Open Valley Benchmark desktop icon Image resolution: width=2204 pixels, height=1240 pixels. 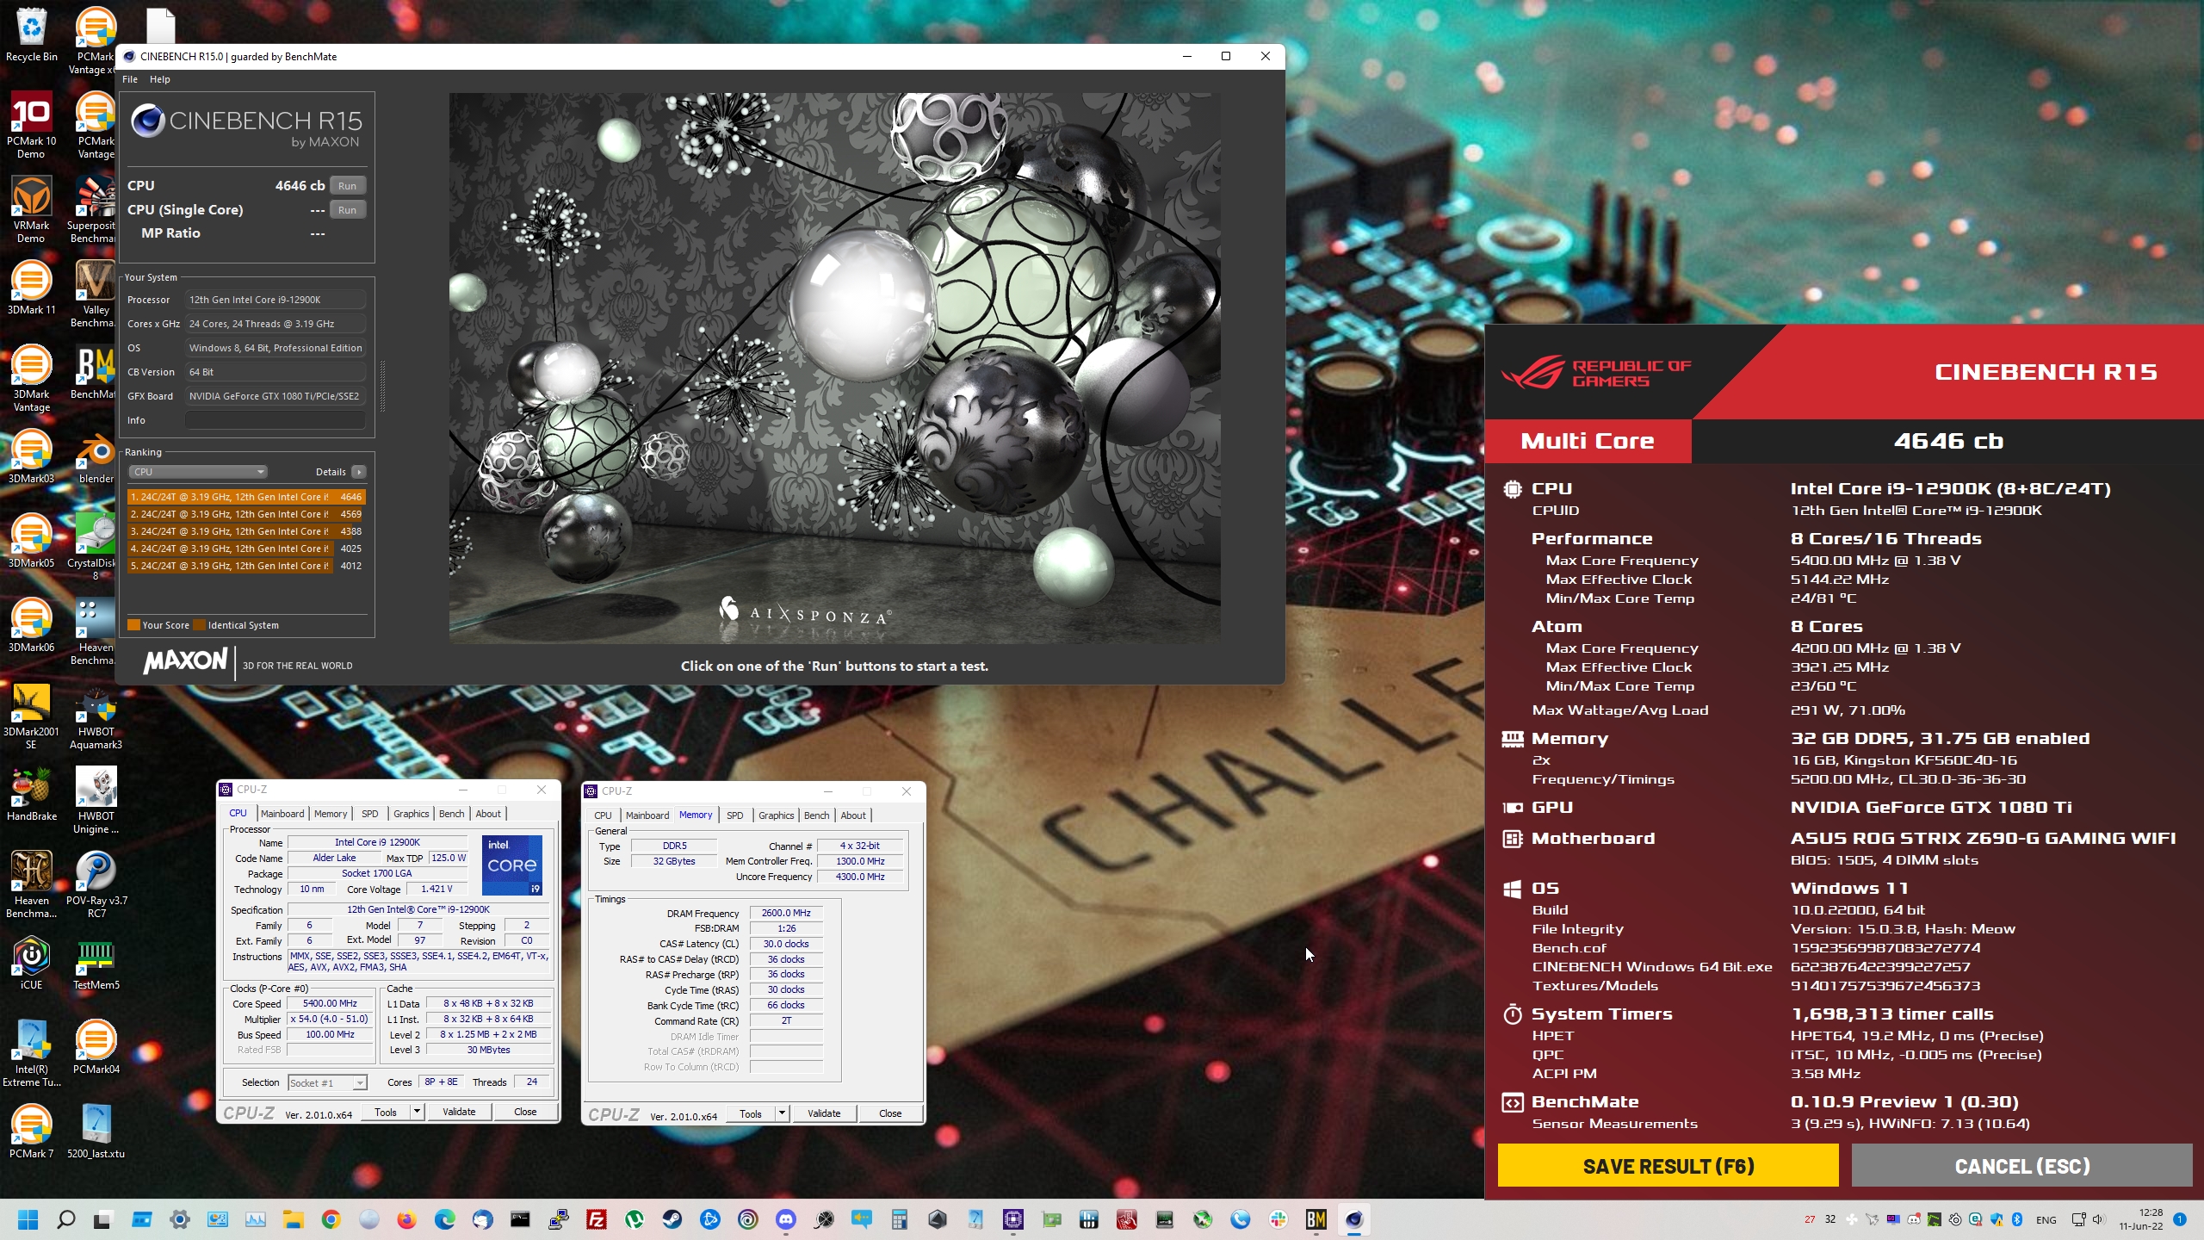pos(95,295)
